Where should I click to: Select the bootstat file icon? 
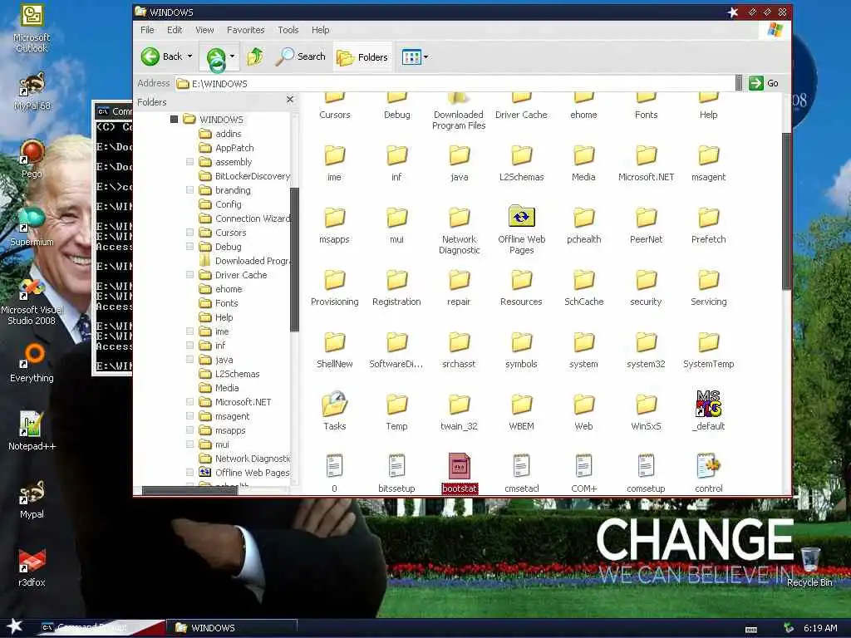click(459, 465)
